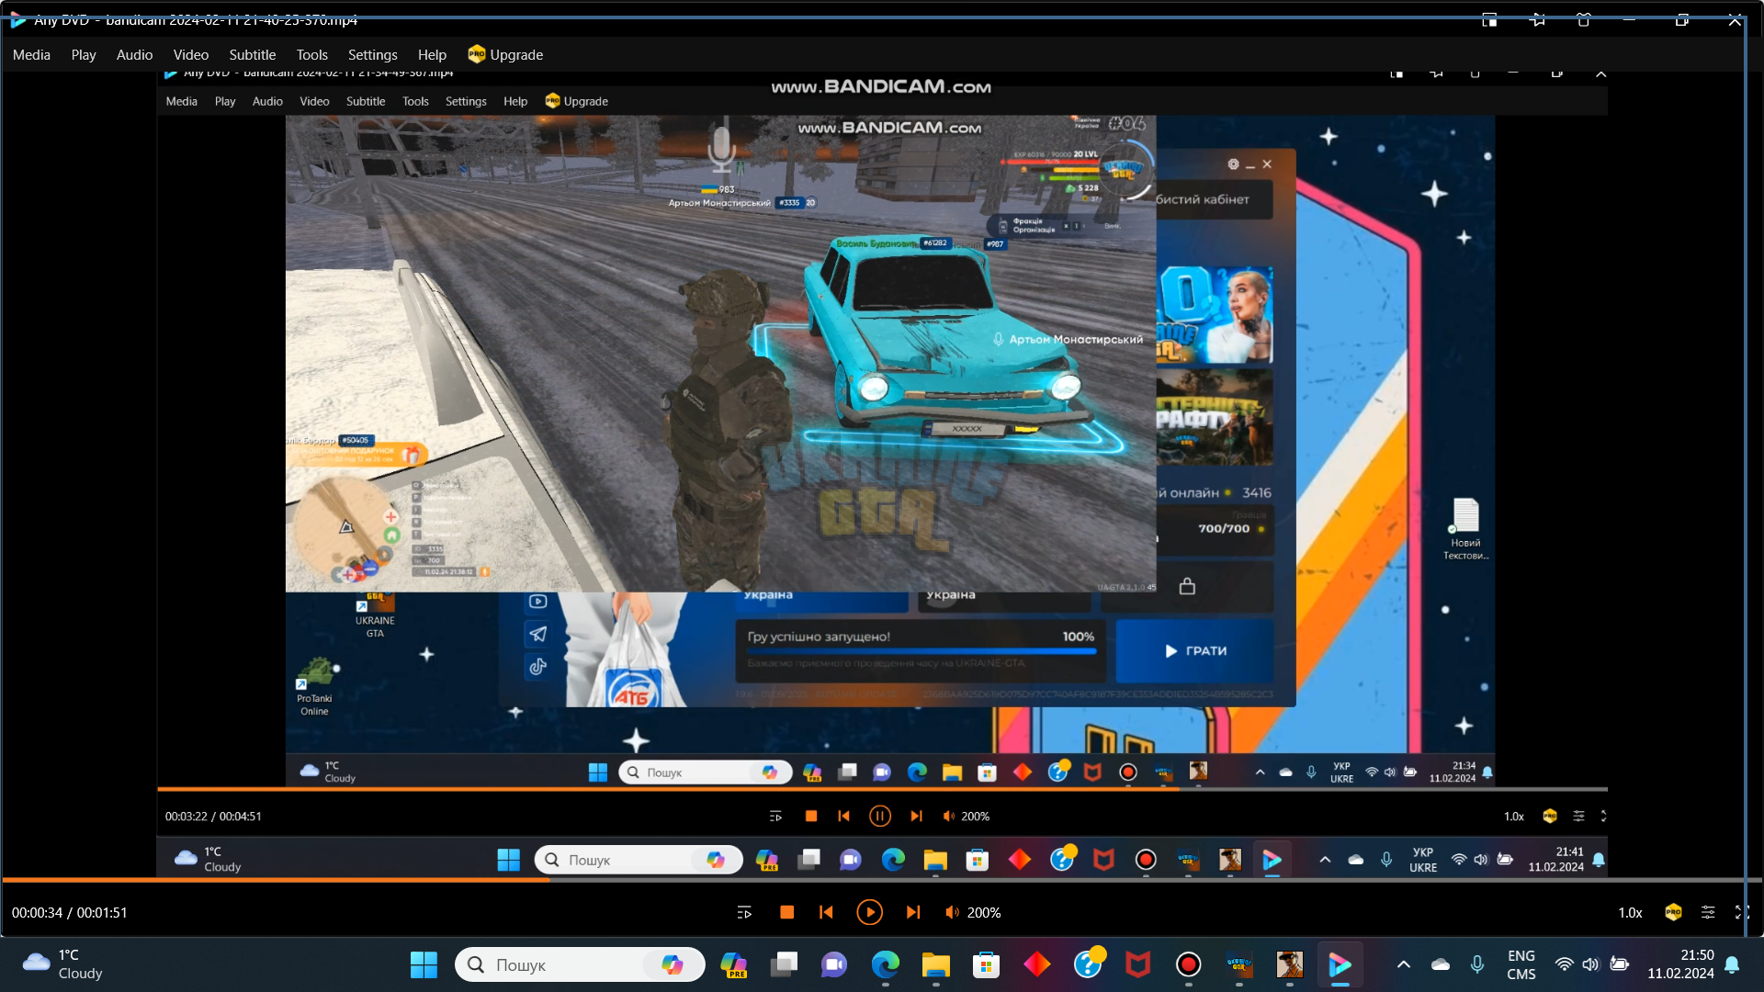This screenshot has width=1764, height=992.
Task: Open the OneDrive cloud icon in the system tray
Action: pos(1441,964)
